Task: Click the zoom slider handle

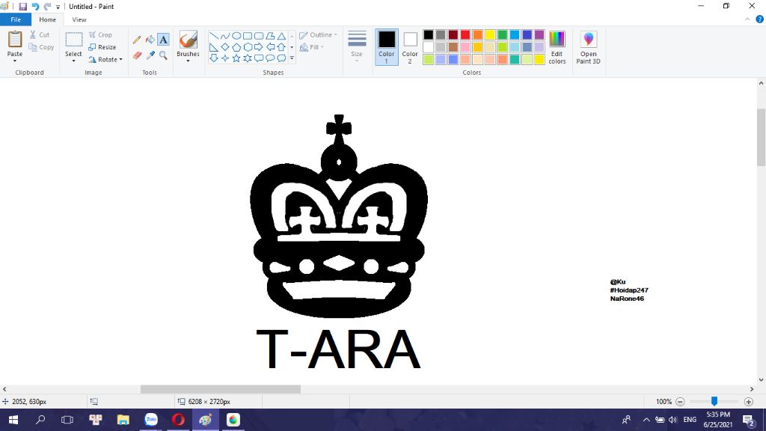Action: tap(714, 402)
